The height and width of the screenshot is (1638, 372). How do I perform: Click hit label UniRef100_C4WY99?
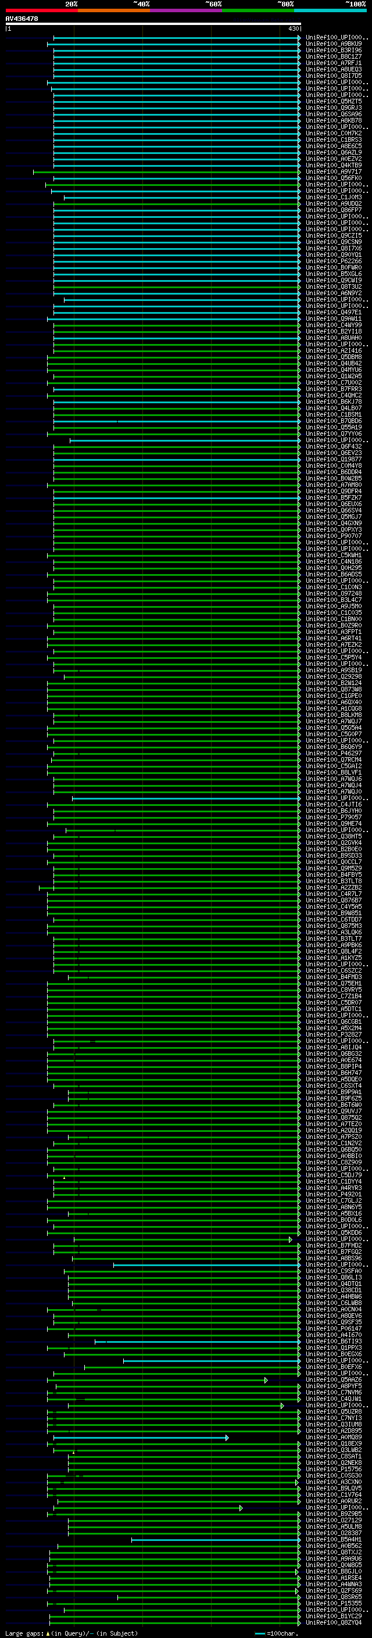(334, 325)
